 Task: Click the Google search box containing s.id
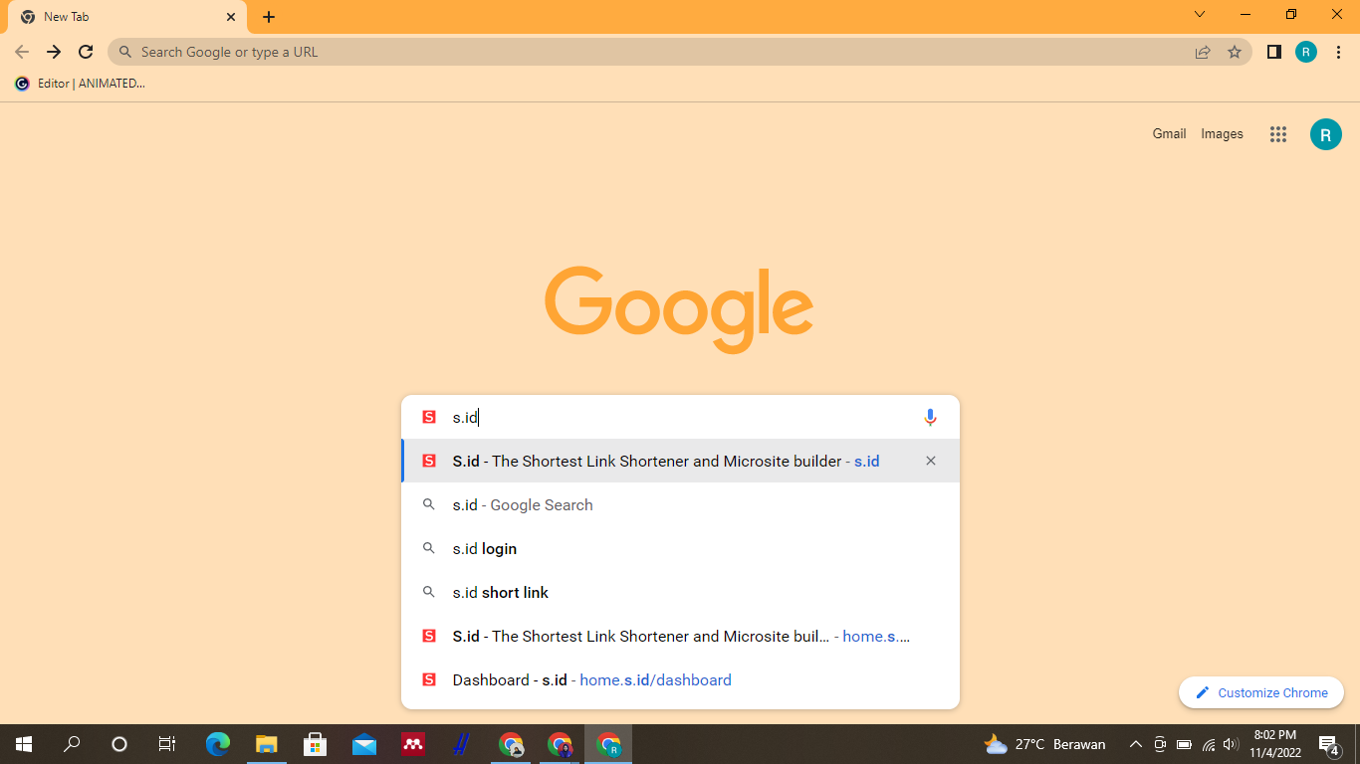click(x=680, y=418)
